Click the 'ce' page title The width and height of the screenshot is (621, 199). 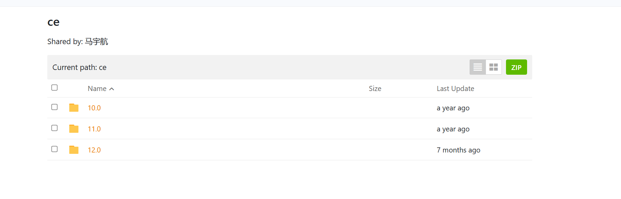click(x=53, y=22)
